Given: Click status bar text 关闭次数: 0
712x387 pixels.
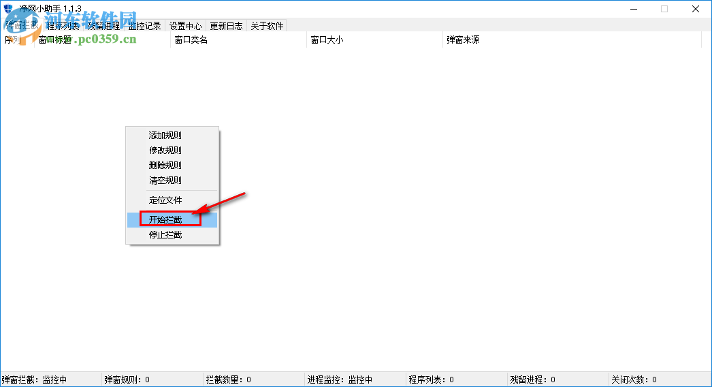Looking at the screenshot, I should click(634, 380).
